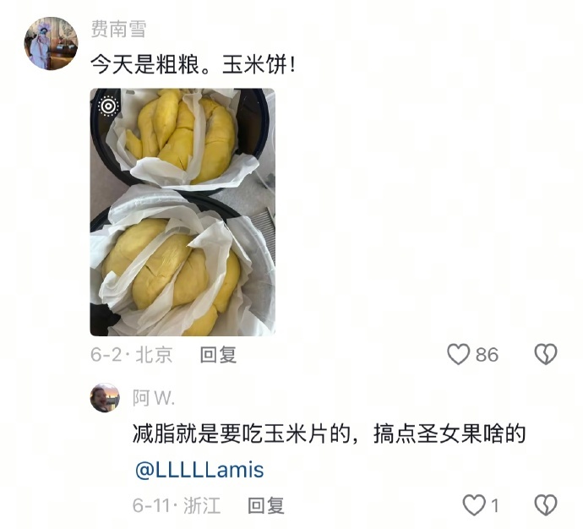Click the 6-11 · 浙江 timestamp
This screenshot has height=529, width=583.
tap(177, 505)
